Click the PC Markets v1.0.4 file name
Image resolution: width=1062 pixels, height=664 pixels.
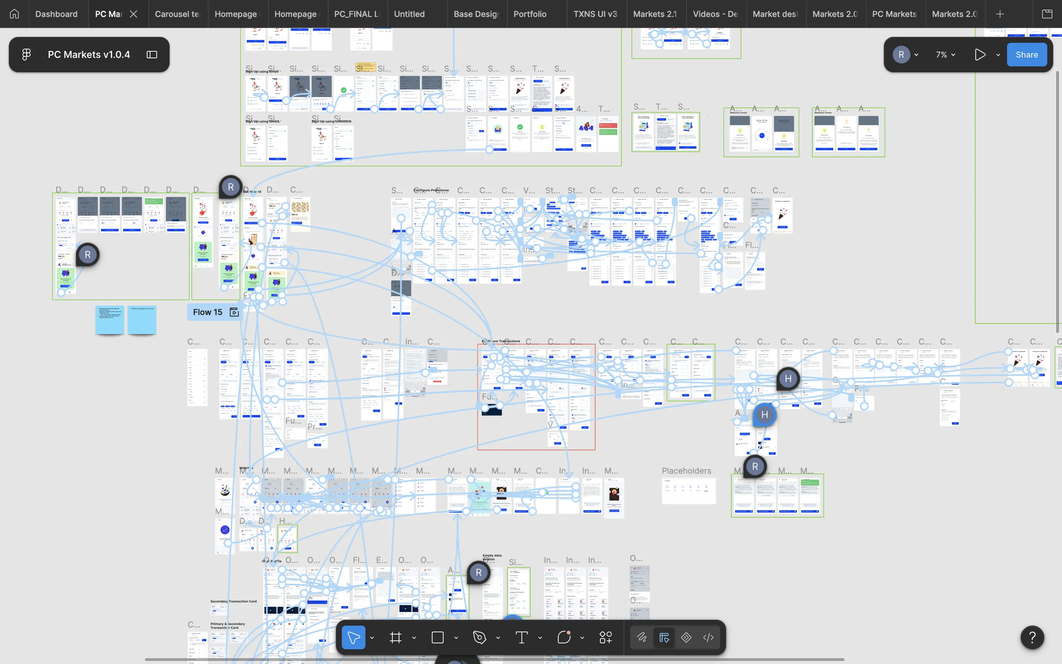88,55
